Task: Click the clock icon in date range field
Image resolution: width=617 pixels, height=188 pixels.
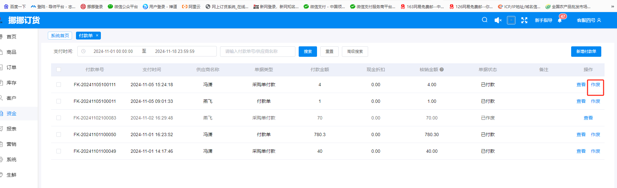Action: click(84, 51)
